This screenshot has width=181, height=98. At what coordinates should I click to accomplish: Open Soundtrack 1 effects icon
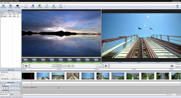(8, 88)
